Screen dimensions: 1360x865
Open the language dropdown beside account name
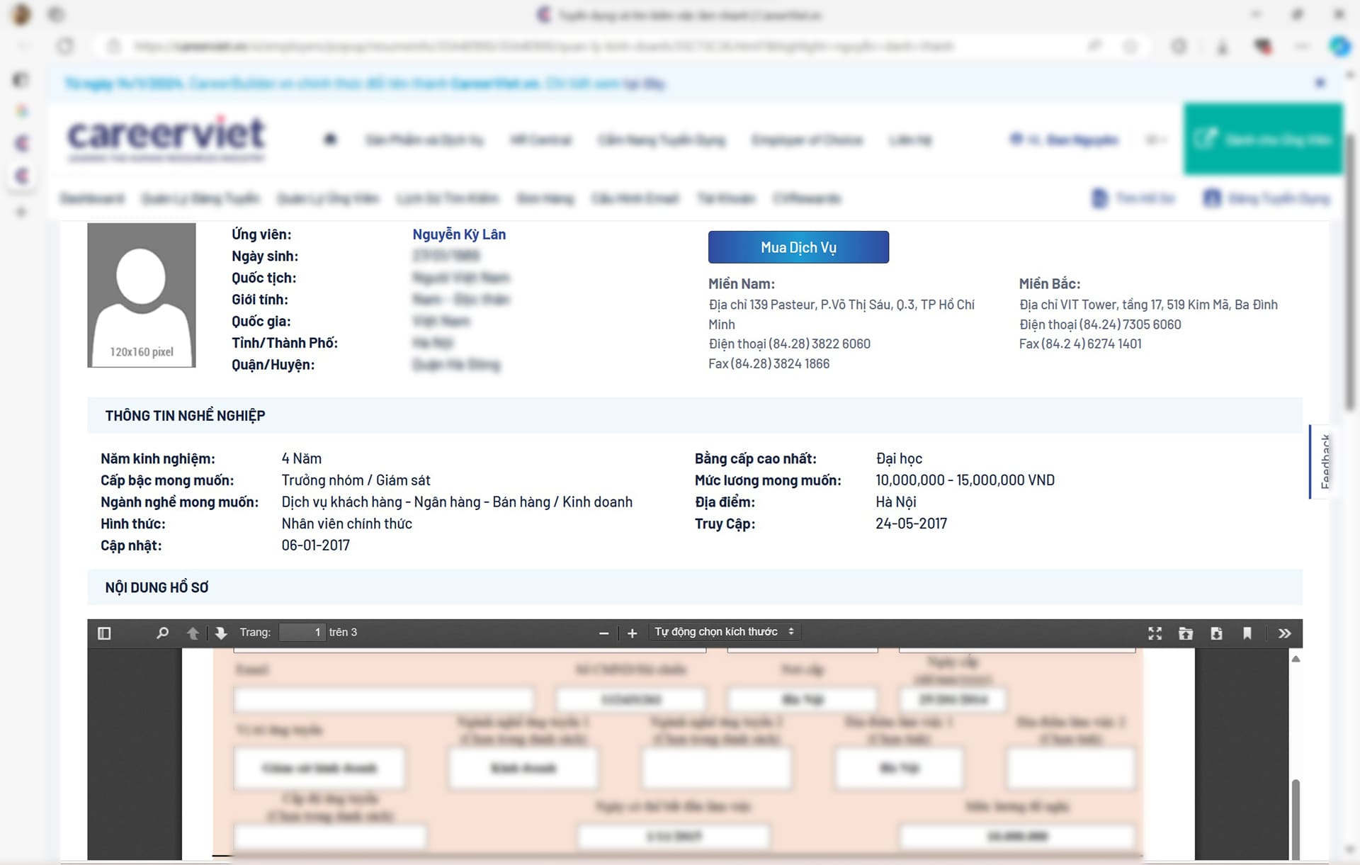coord(1155,140)
